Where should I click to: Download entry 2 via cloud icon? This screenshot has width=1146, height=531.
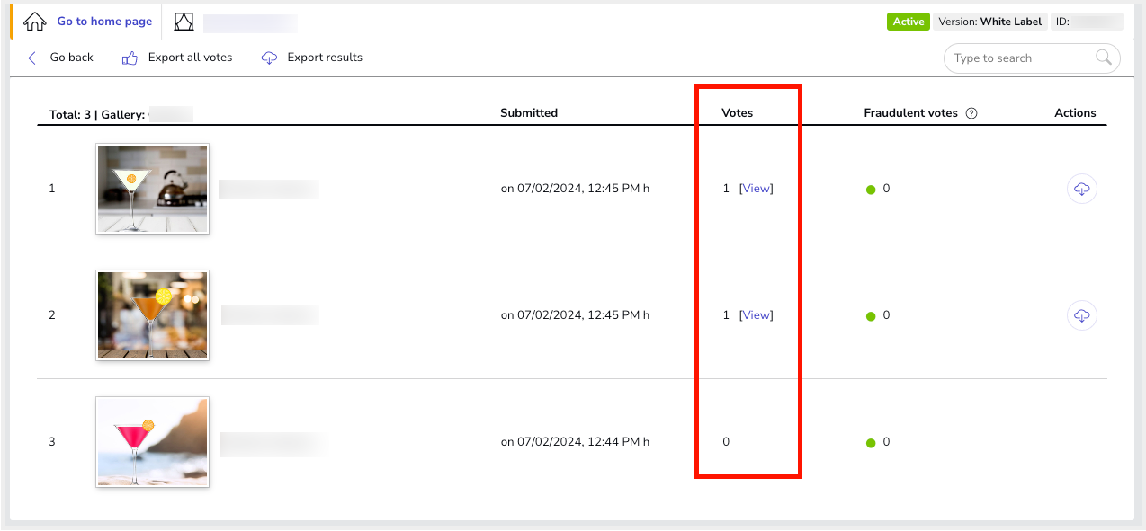1082,315
